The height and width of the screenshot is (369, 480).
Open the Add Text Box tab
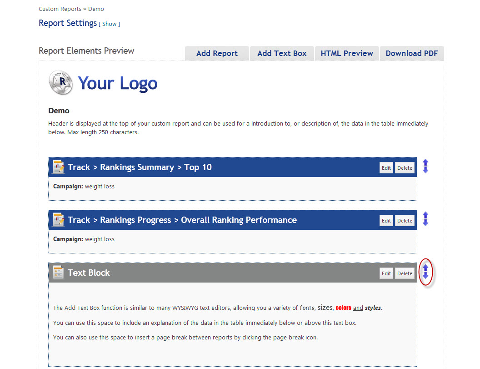click(x=282, y=53)
